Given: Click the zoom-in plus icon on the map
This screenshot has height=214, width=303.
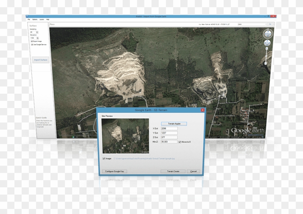Looking at the screenshot, I should (267, 48).
